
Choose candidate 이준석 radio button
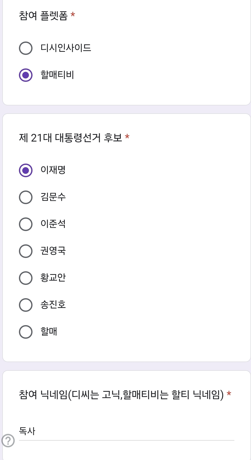[26, 224]
